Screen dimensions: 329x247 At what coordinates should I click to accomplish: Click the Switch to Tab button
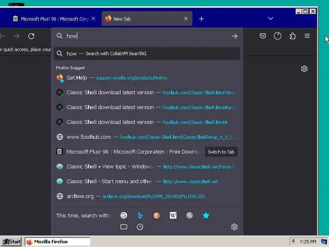click(221, 152)
